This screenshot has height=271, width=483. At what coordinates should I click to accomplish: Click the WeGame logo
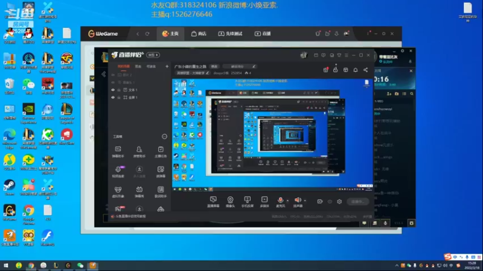pyautogui.click(x=103, y=34)
